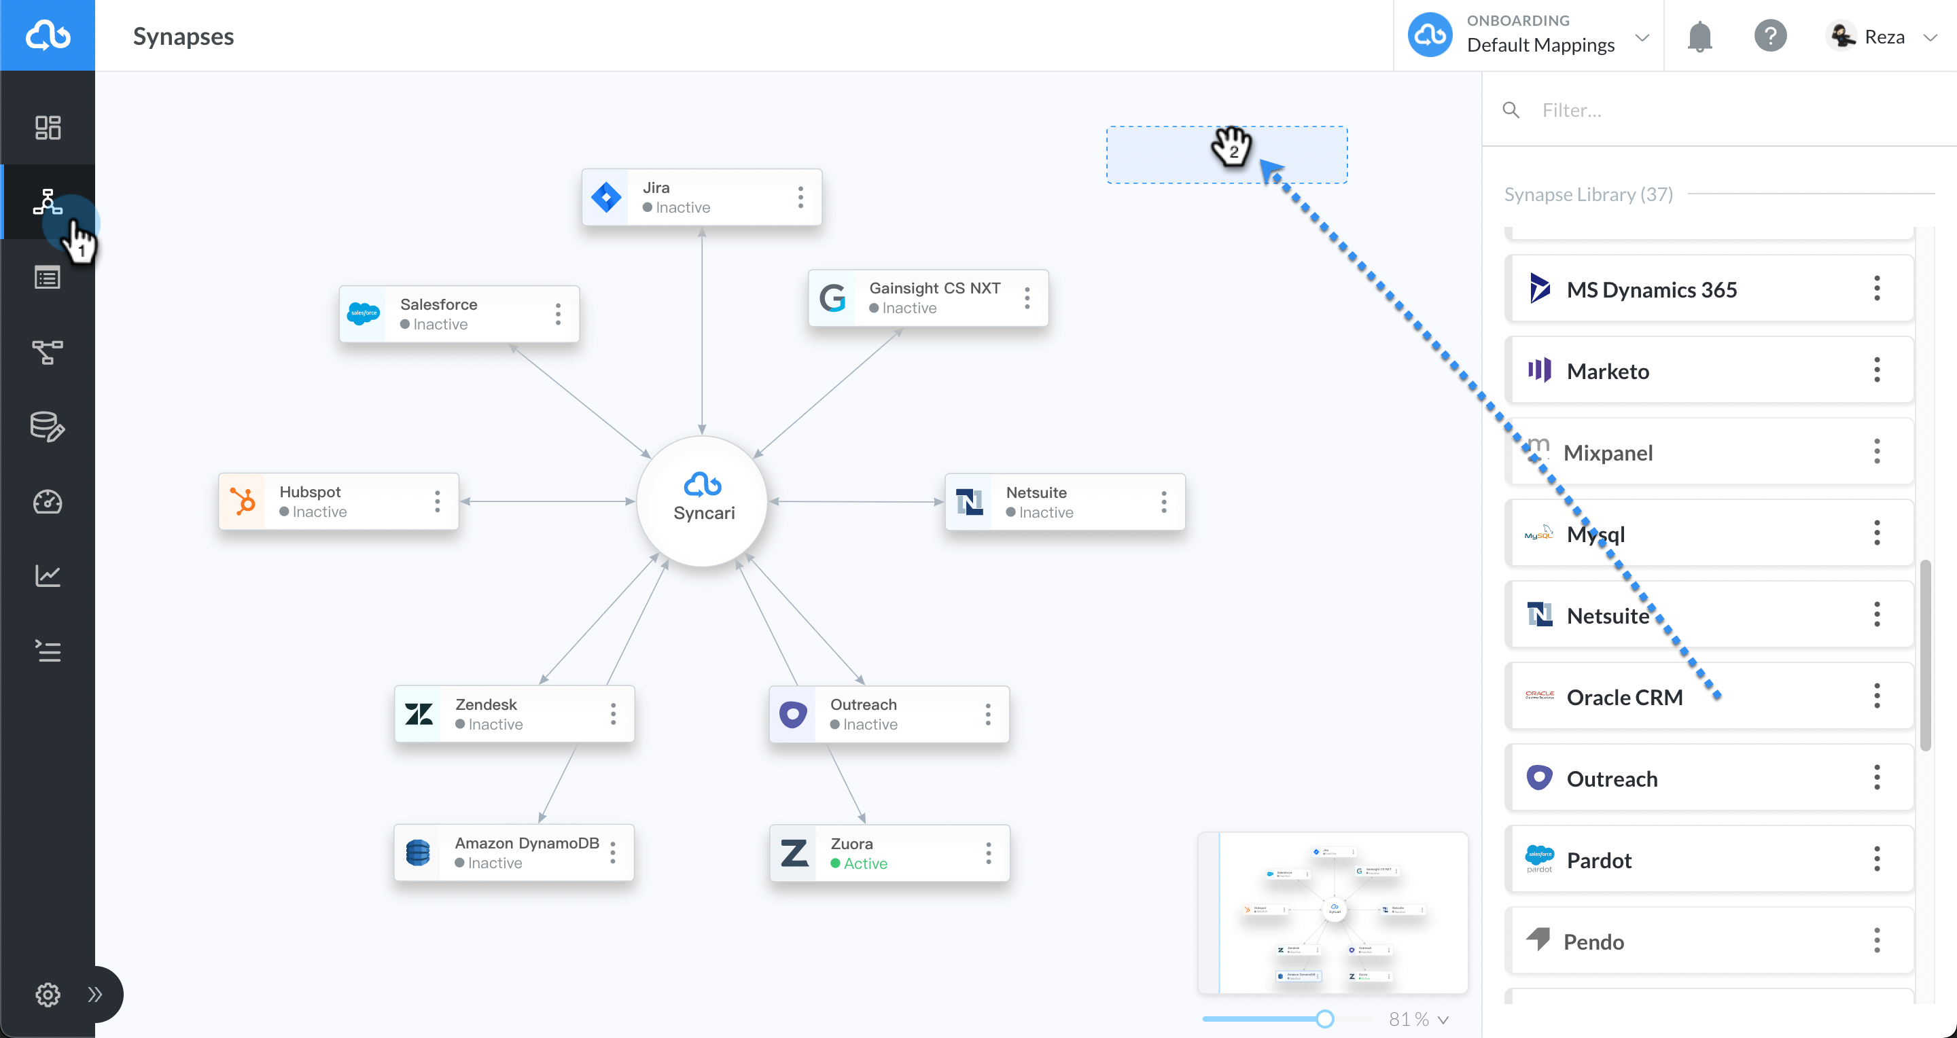Select Mixpanel in Synapse Library
Screen dimensions: 1957x1038
click(x=1708, y=452)
